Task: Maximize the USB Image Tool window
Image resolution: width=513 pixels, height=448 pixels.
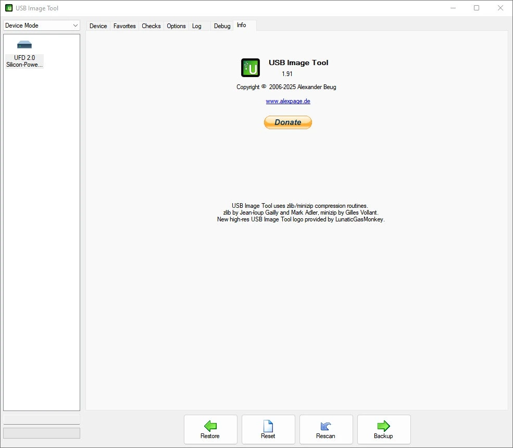Action: coord(477,8)
